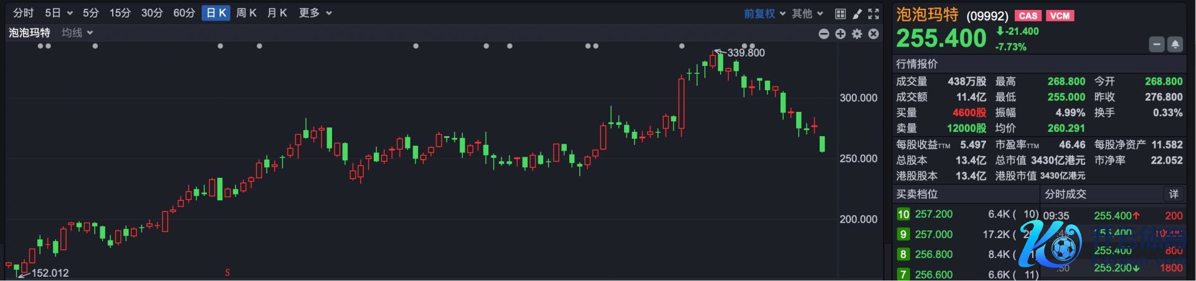The width and height of the screenshot is (1196, 281).
Task: Close the chart indicator overlay
Action: (874, 34)
